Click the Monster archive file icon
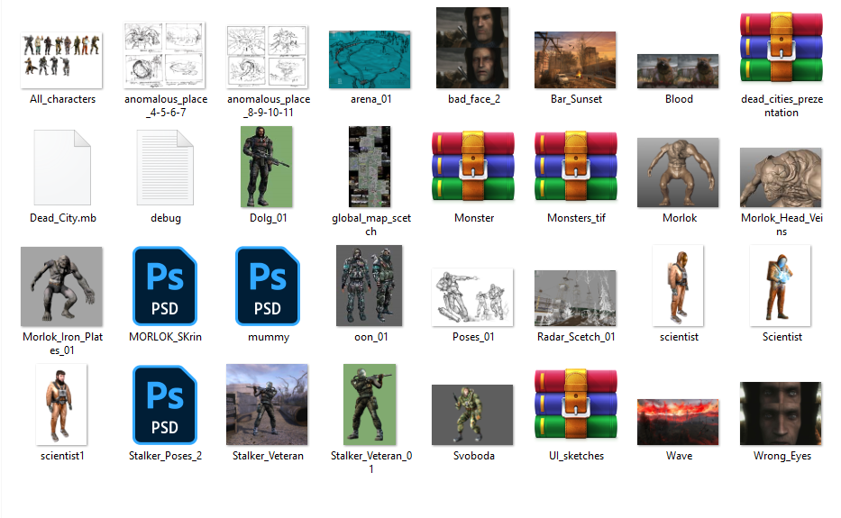The image size is (841, 518). tap(473, 168)
